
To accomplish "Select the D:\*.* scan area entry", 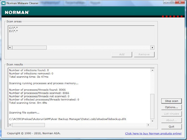I will click(x=13, y=31).
